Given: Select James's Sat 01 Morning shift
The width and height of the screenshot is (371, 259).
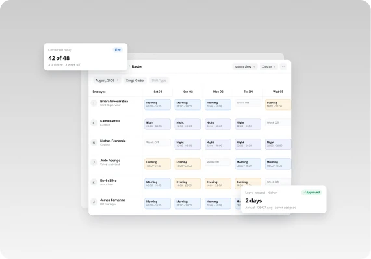Looking at the screenshot, I should tap(158, 204).
